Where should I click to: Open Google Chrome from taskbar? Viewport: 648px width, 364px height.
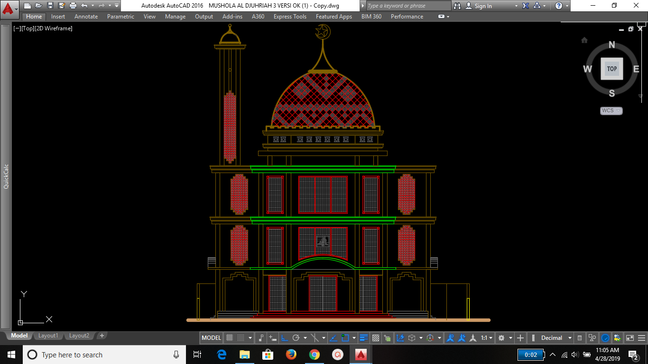point(314,355)
